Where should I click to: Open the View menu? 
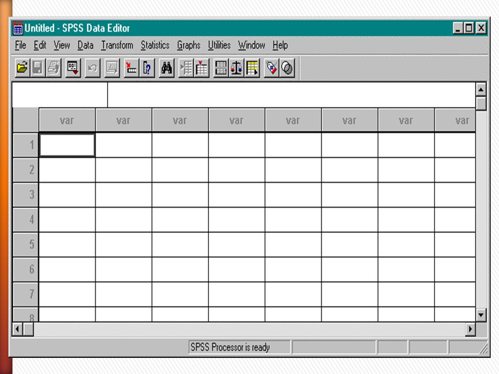click(x=61, y=45)
